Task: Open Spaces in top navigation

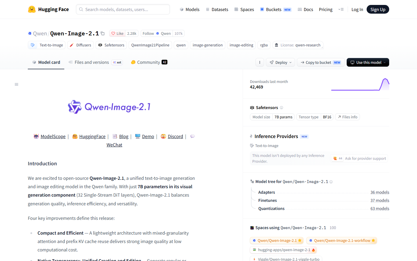Action: 244,9
